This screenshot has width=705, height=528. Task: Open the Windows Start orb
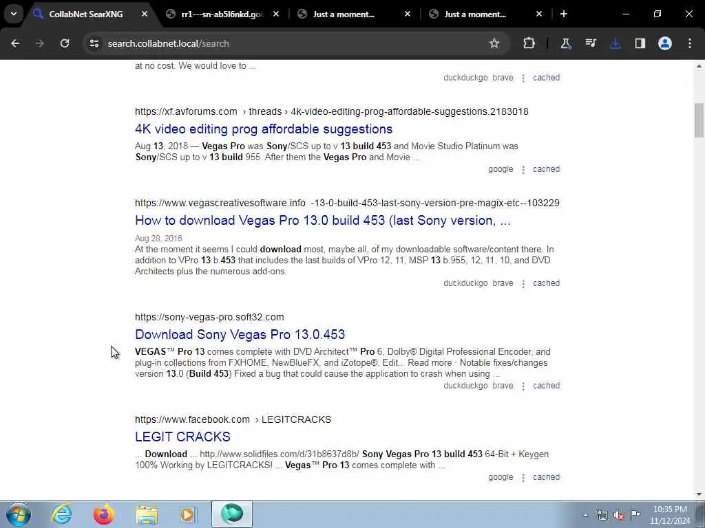[19, 514]
